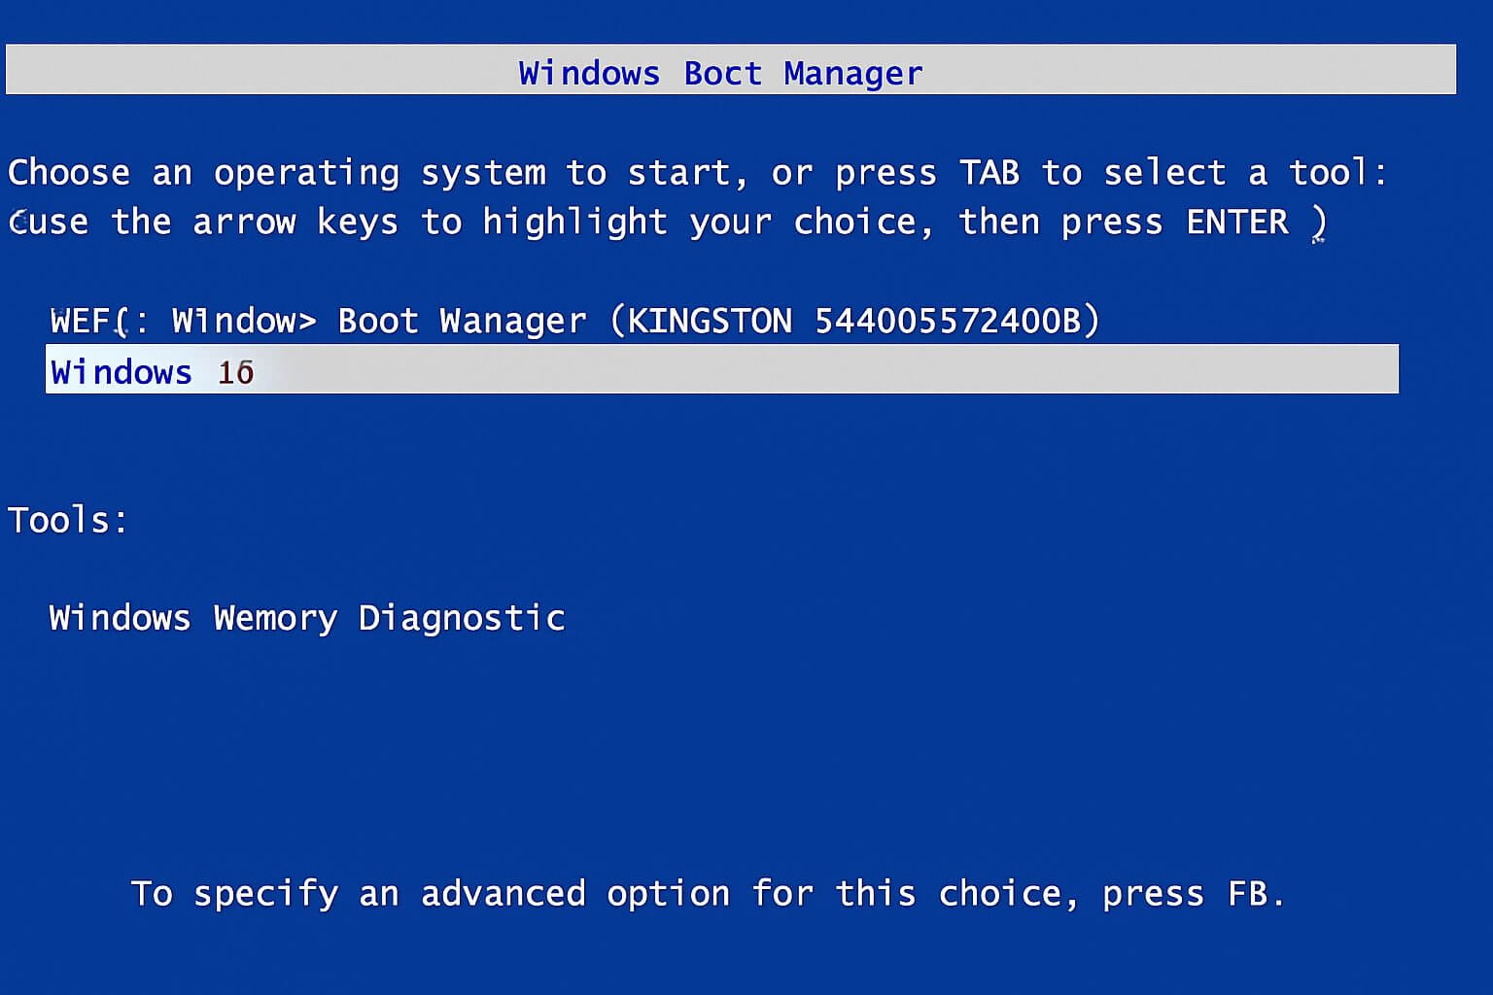Click the word 'Diagnostic' under Tools
Viewport: 1493px width, 995px height.
(x=462, y=618)
